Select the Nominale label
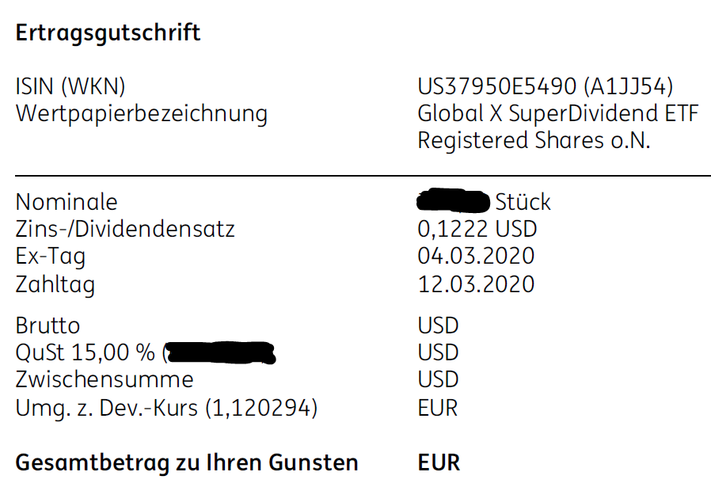711x487 pixels. click(67, 202)
